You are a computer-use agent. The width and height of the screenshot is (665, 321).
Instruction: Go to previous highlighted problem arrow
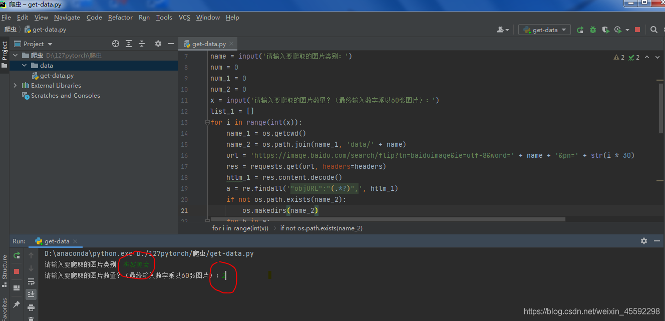click(x=646, y=58)
